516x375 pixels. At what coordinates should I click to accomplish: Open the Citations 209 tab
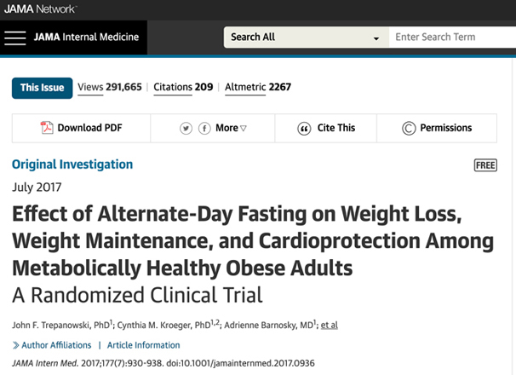[x=183, y=87]
